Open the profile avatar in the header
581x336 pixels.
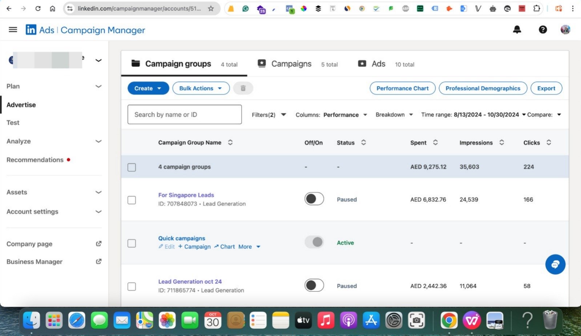565,30
